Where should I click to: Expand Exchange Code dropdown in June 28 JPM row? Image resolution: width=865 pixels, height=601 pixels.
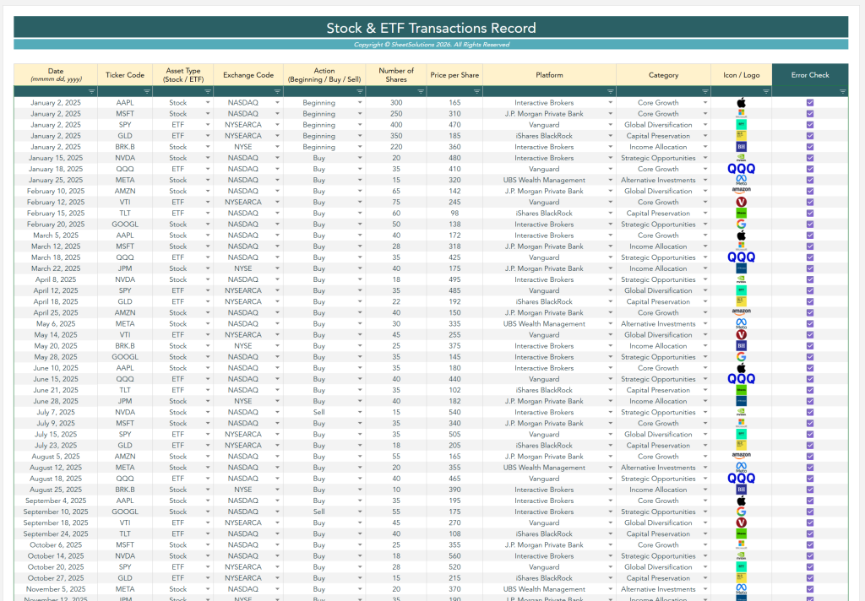click(277, 402)
